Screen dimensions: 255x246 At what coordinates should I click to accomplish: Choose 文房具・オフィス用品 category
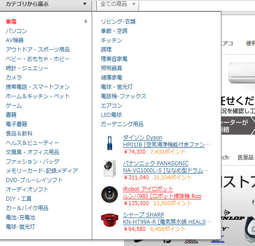tap(32, 152)
